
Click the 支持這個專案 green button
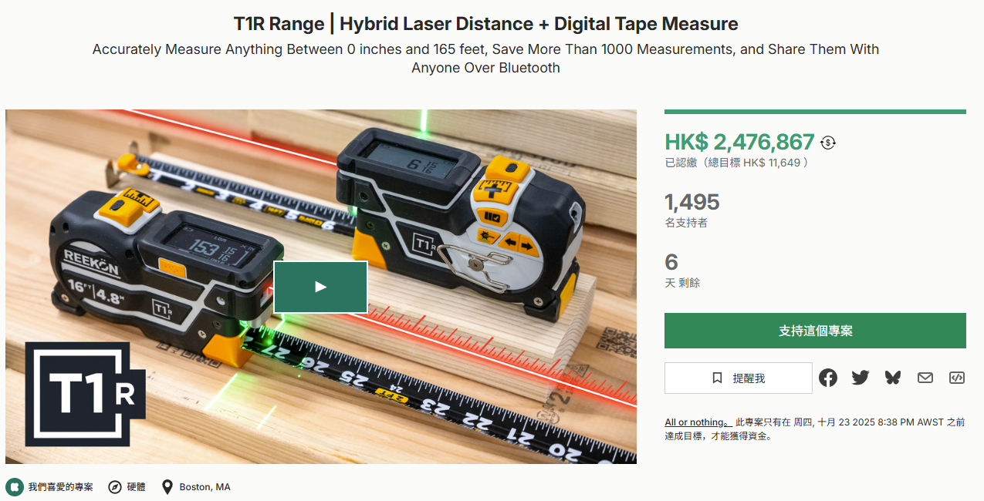pyautogui.click(x=815, y=331)
